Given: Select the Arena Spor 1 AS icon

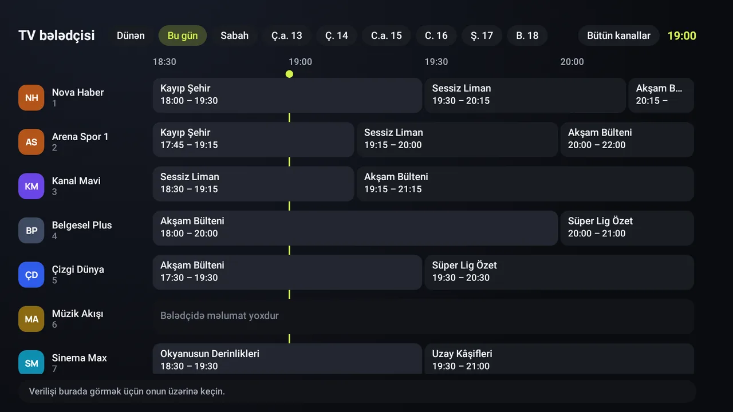Looking at the screenshot, I should (x=31, y=142).
